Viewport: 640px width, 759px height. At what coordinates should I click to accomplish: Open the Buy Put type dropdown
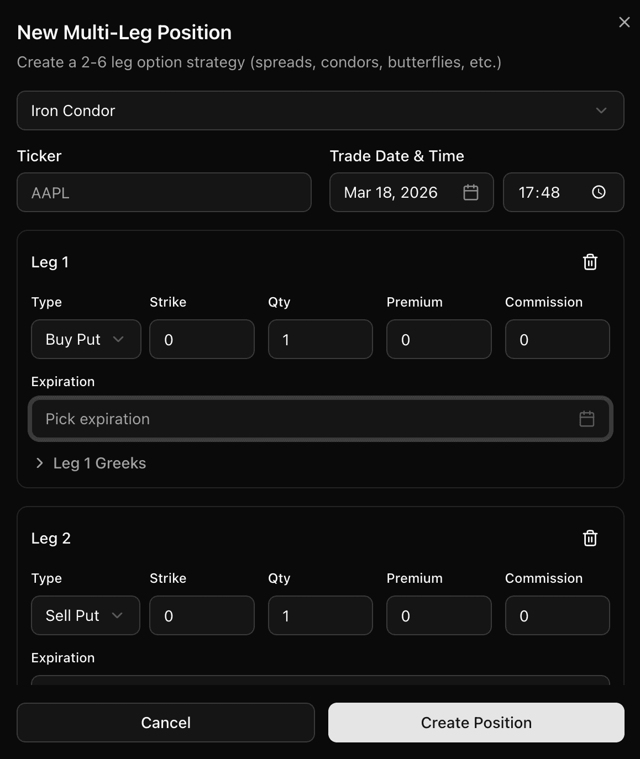pos(86,339)
